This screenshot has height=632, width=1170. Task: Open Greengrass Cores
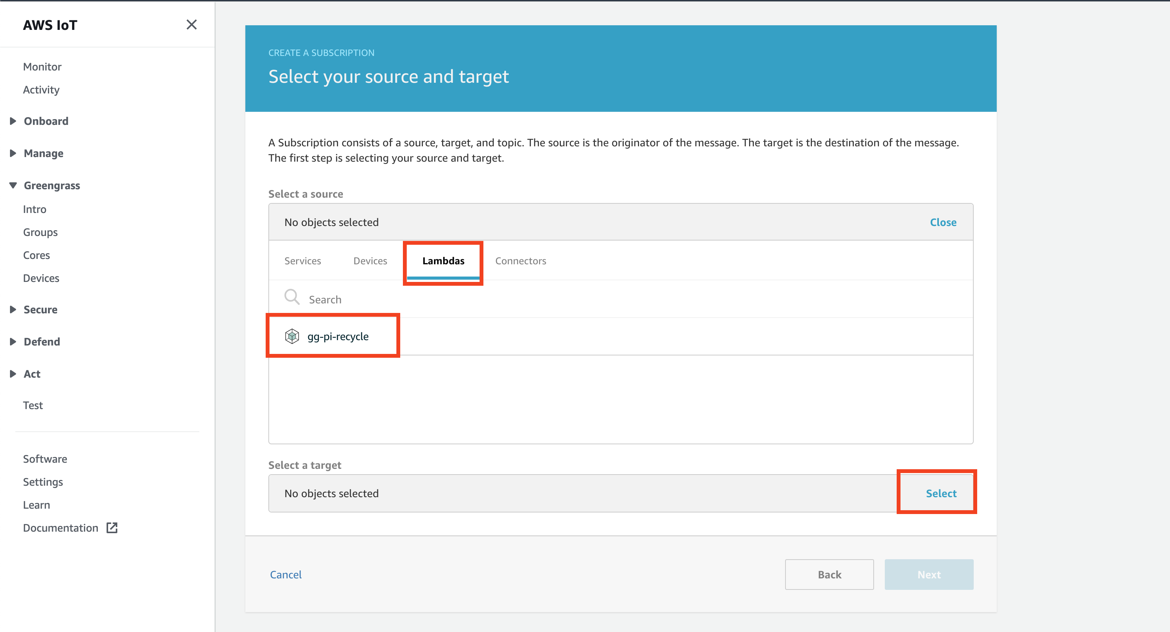(36, 255)
